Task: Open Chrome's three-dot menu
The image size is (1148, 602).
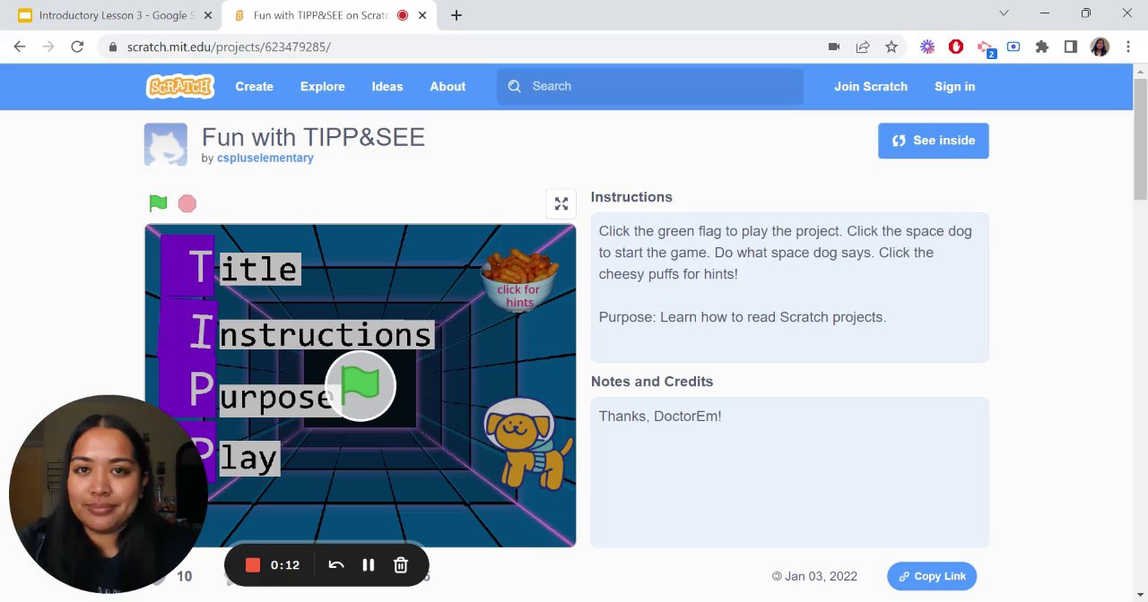Action: click(1128, 47)
